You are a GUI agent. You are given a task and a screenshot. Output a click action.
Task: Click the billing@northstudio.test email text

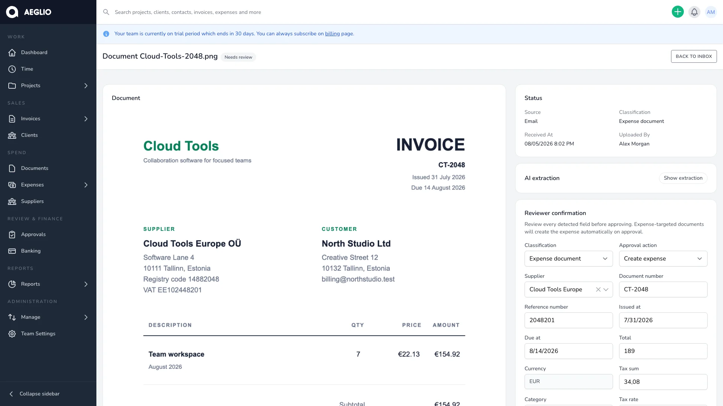coord(358,279)
